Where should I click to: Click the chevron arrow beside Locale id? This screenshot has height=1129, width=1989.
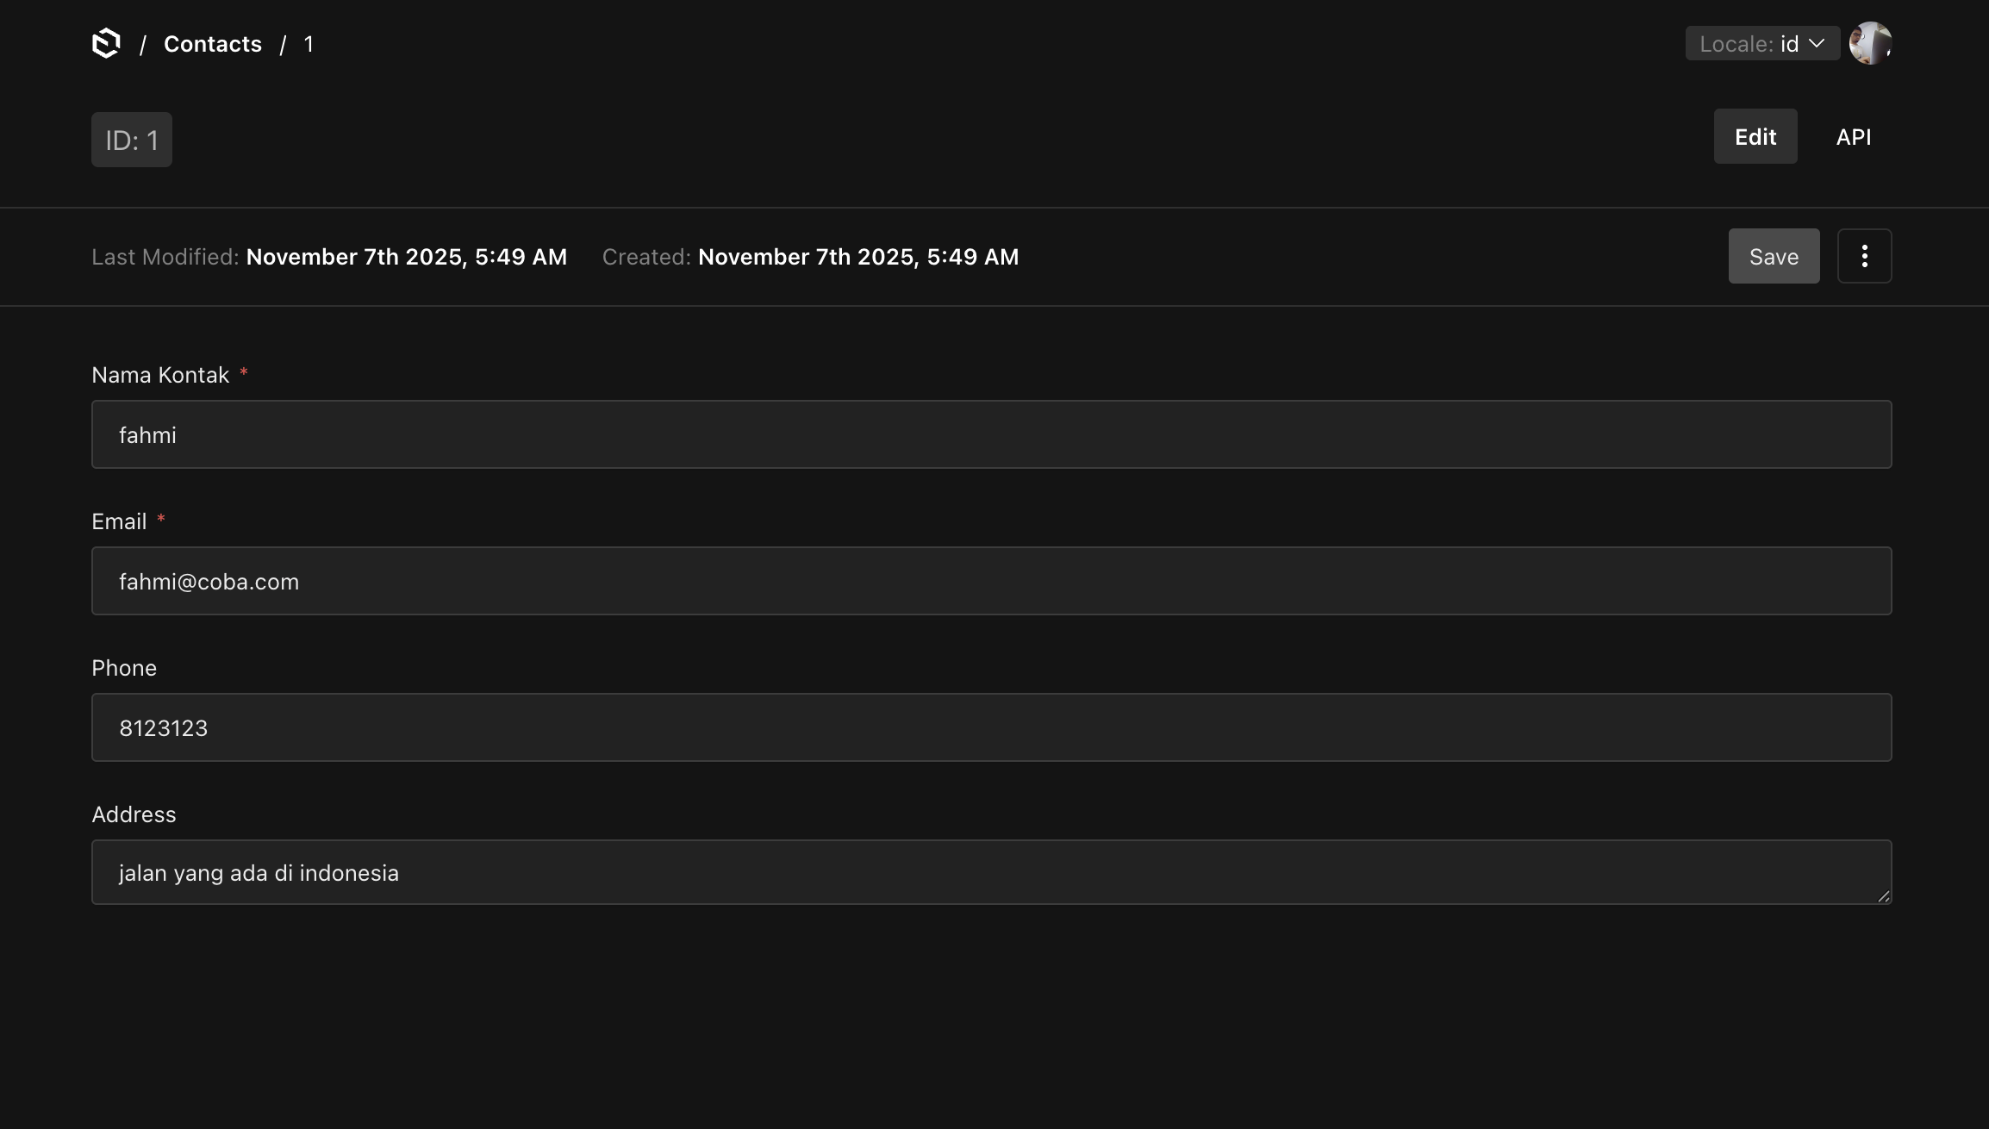(x=1817, y=44)
